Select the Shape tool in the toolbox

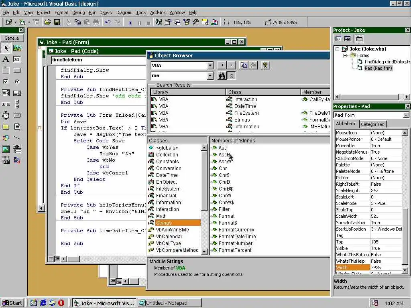(6, 138)
